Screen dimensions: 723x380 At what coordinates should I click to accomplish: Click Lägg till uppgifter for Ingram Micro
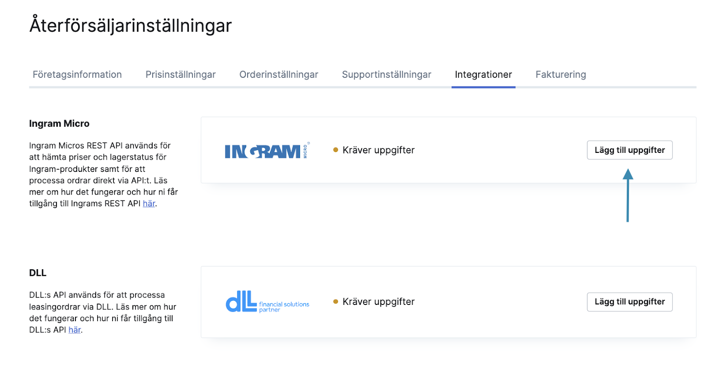[x=629, y=150]
